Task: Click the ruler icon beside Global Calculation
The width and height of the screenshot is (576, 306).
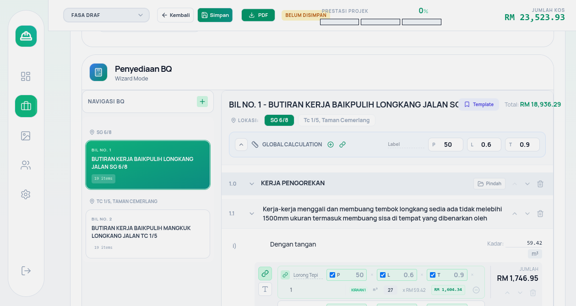Action: 255,145
